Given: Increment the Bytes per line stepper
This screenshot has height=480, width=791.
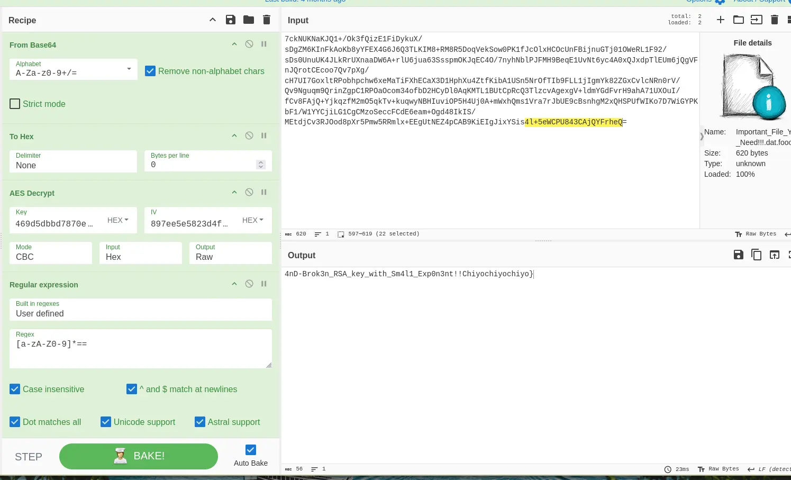Looking at the screenshot, I should (261, 162).
